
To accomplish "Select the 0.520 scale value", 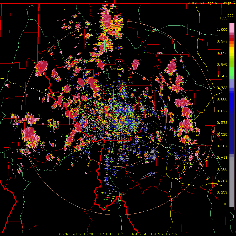I will coord(222,134).
